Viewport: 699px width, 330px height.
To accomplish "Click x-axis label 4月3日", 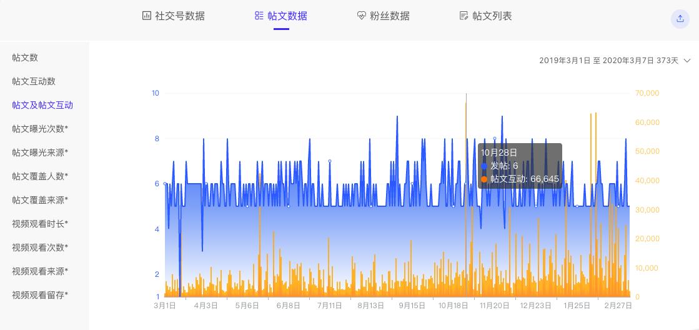I will [206, 306].
